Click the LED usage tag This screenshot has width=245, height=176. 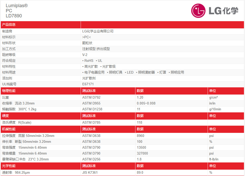130,72
